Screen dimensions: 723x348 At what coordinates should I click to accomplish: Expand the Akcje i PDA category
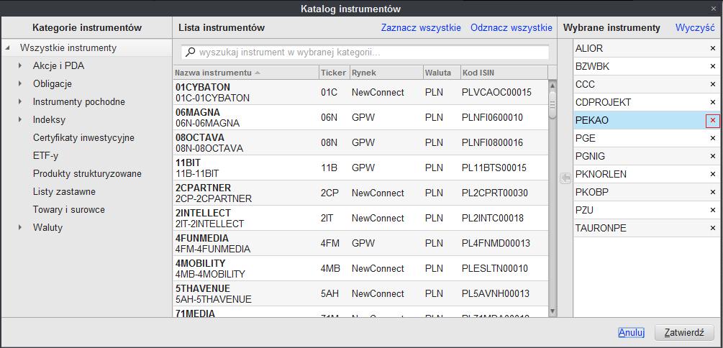[x=20, y=66]
